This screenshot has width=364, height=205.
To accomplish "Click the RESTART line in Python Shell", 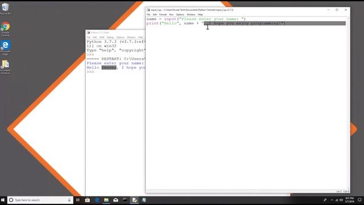I will pyautogui.click(x=116, y=59).
